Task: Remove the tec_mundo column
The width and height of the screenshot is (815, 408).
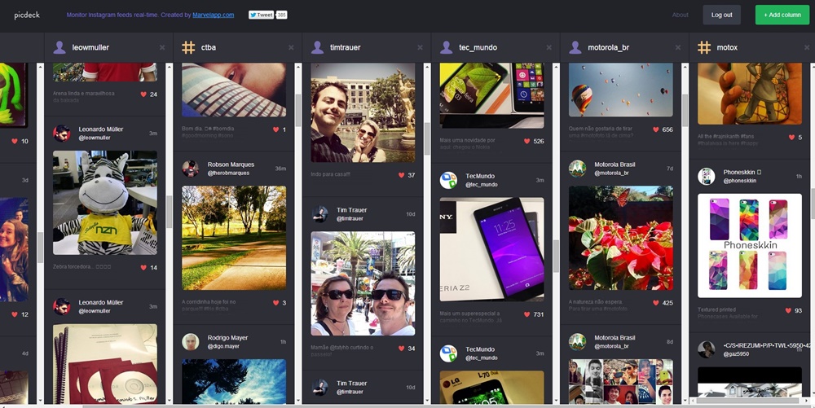Action: pyautogui.click(x=548, y=47)
